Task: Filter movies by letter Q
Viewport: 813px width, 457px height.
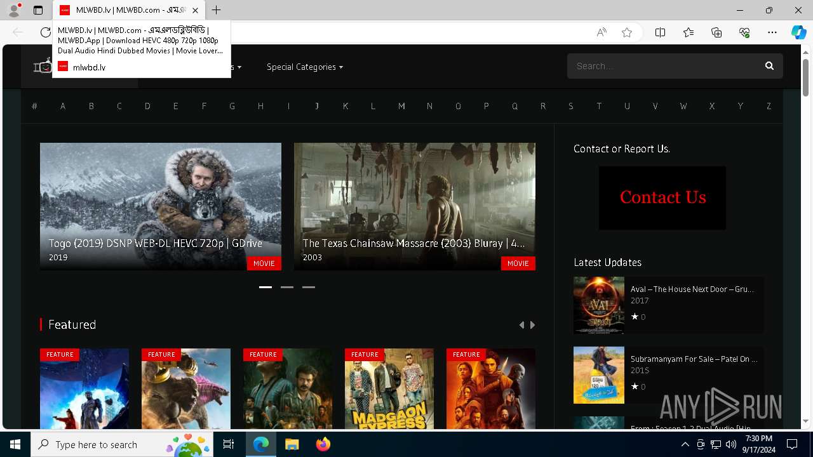Action: click(514, 106)
